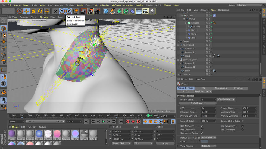The width and height of the screenshot is (266, 149).
Task: Enable Texture mode checker cube icon
Action: (x=3, y=35)
